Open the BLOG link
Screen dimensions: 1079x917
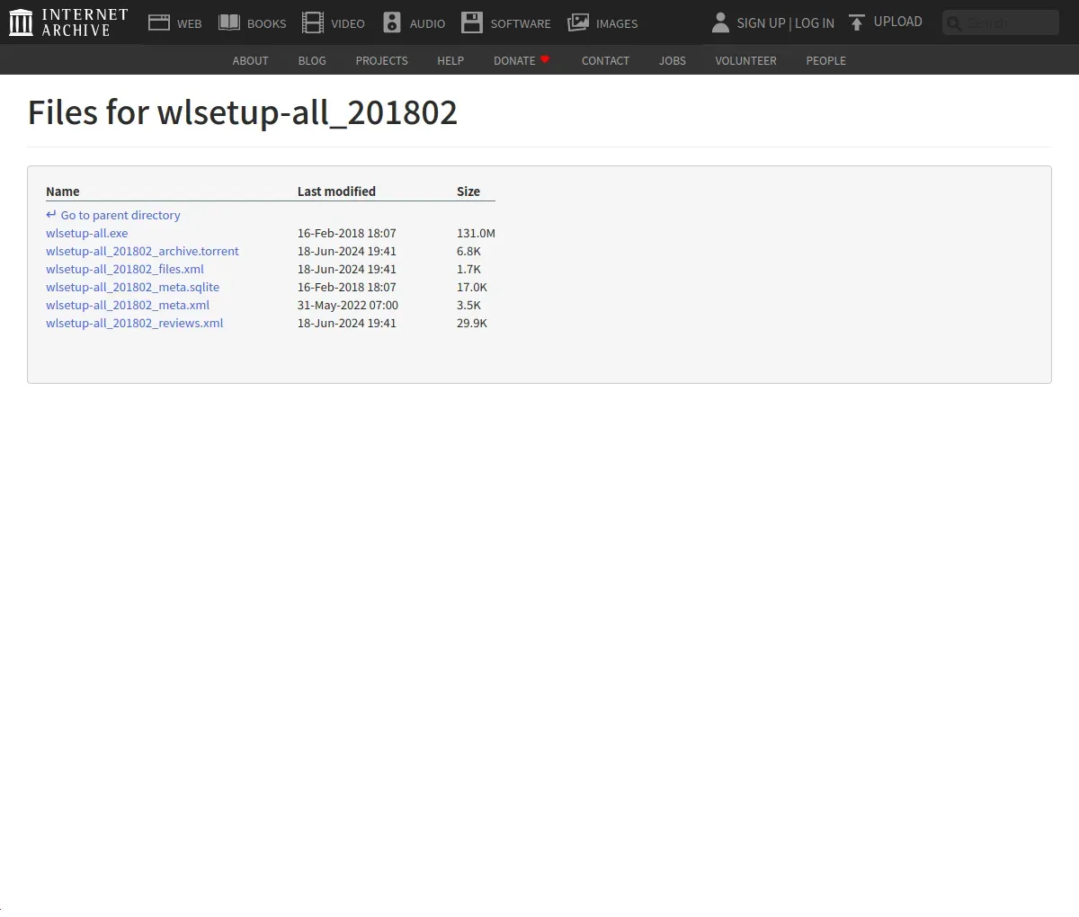312,61
